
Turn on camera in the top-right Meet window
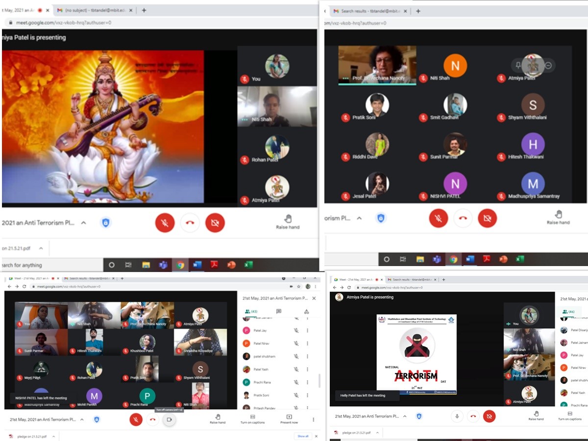pos(487,218)
